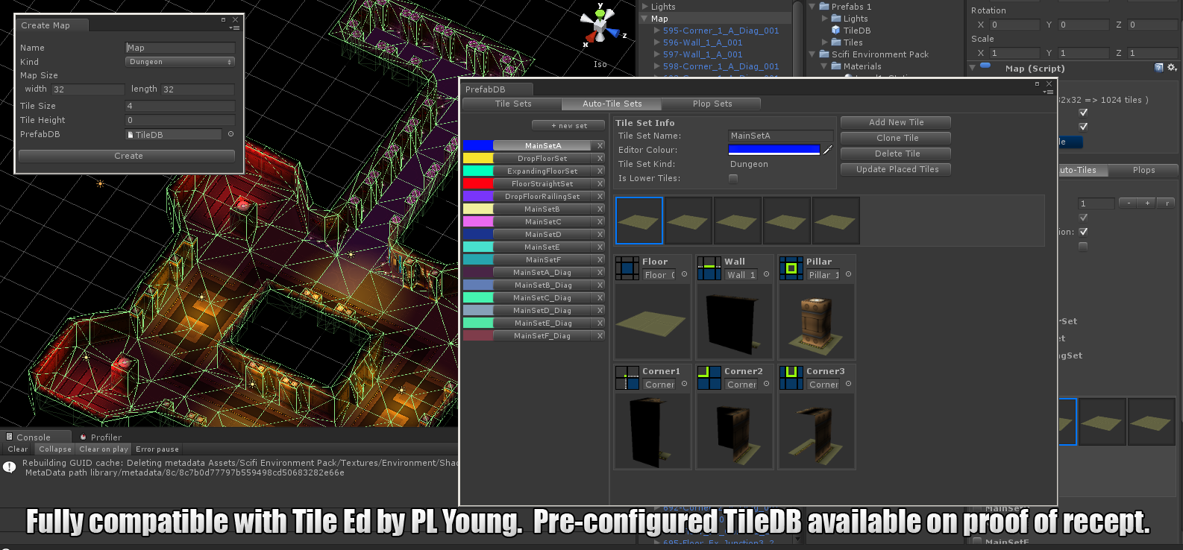Clear the Console log with the Clear button
The image size is (1183, 550).
[18, 449]
